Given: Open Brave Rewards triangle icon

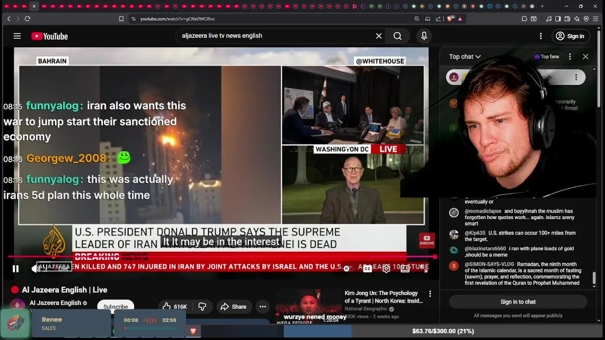Looking at the screenshot, I should pyautogui.click(x=460, y=19).
